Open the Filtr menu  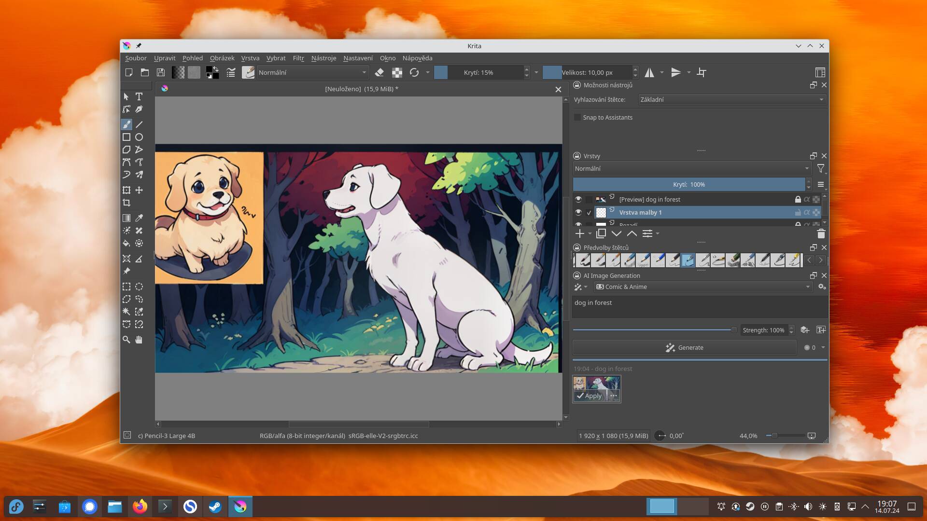pos(298,58)
